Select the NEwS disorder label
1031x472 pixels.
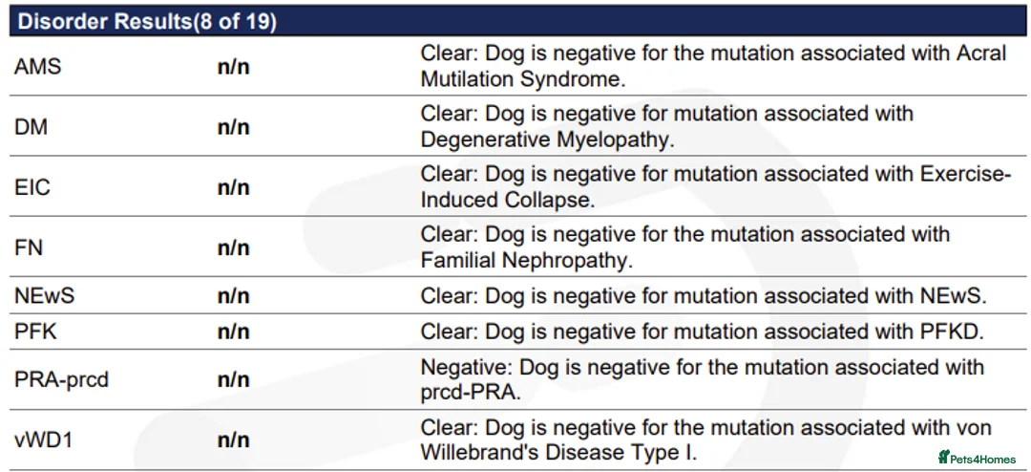tap(45, 296)
